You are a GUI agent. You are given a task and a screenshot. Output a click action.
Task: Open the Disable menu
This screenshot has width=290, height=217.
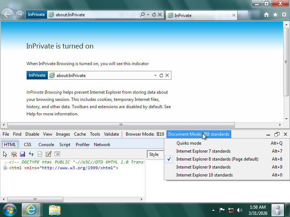[x=32, y=134]
